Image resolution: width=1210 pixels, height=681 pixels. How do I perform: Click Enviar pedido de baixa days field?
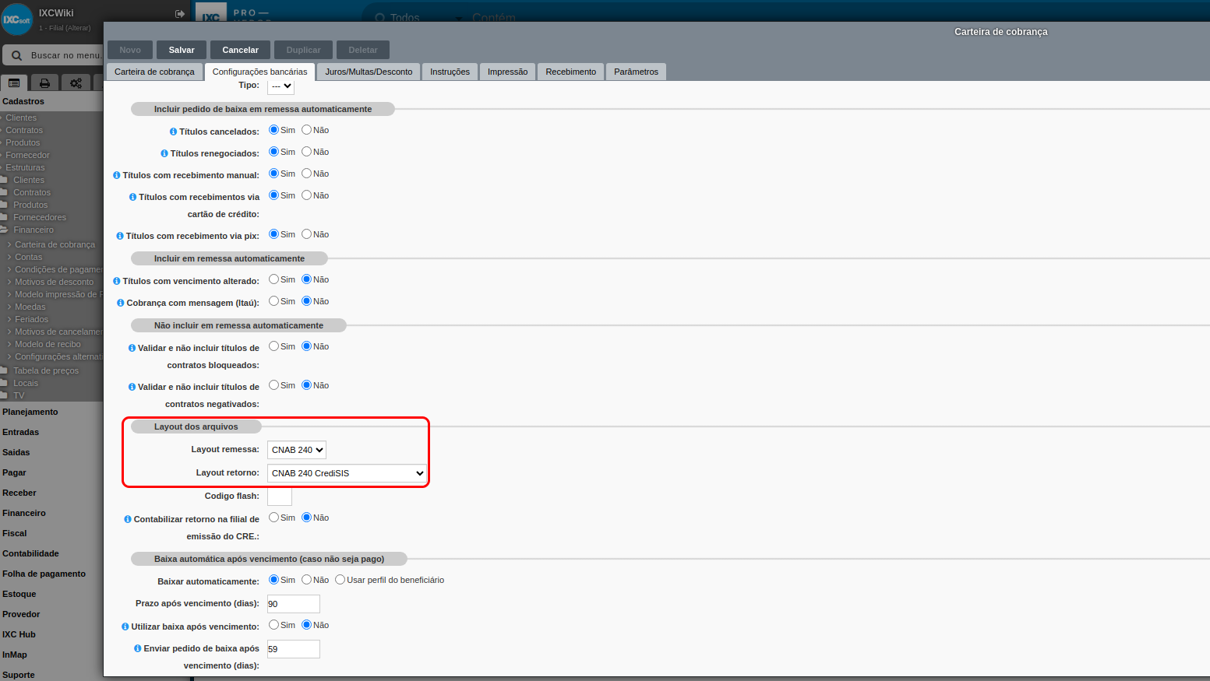(294, 649)
